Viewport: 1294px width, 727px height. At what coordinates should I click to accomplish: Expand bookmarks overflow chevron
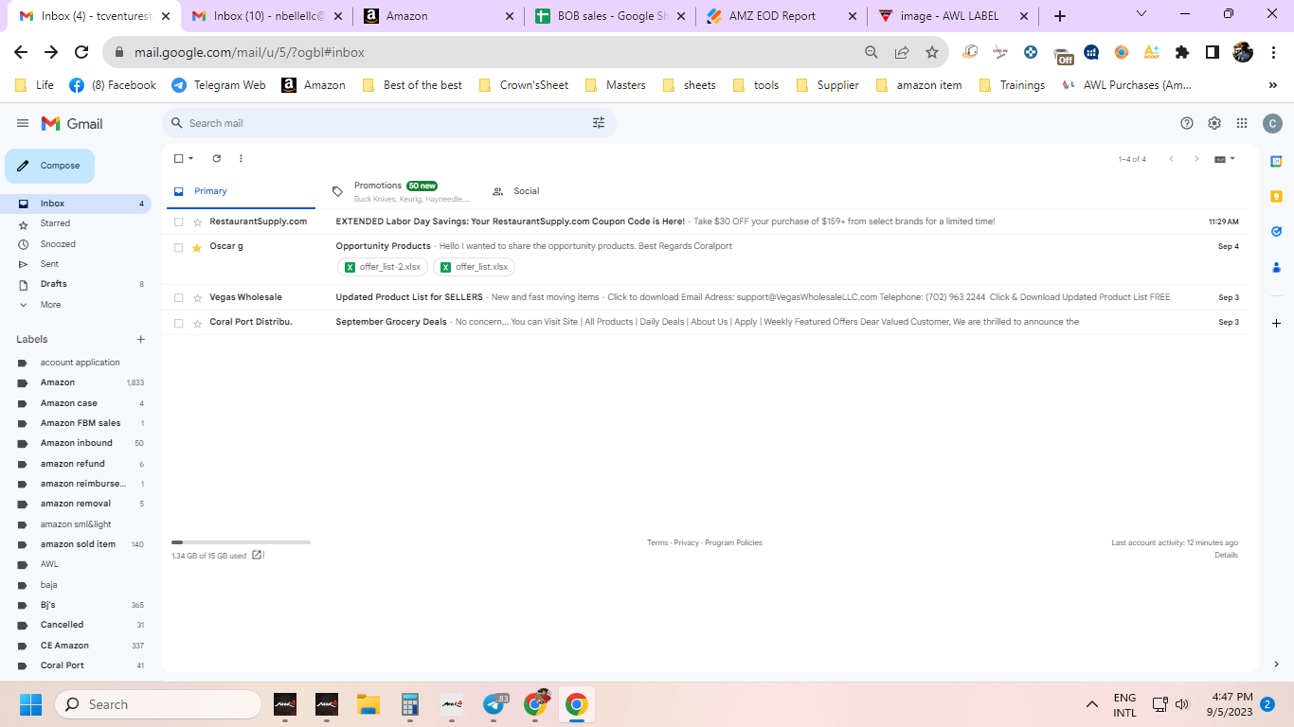coord(1272,85)
